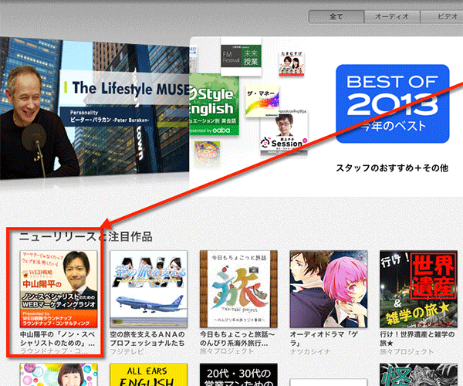Screen dimensions: 463x386
Task: Open the ALL EARS ENGLISH cover art
Action: tap(148, 374)
